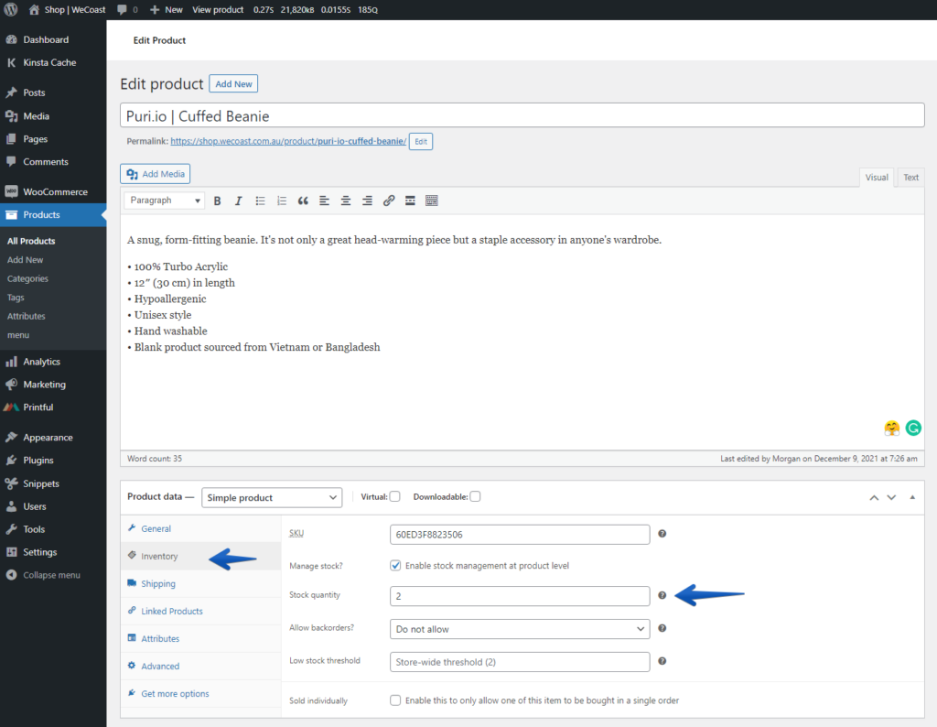Show help tip for Low stock threshold
This screenshot has width=937, height=727.
pyautogui.click(x=662, y=661)
